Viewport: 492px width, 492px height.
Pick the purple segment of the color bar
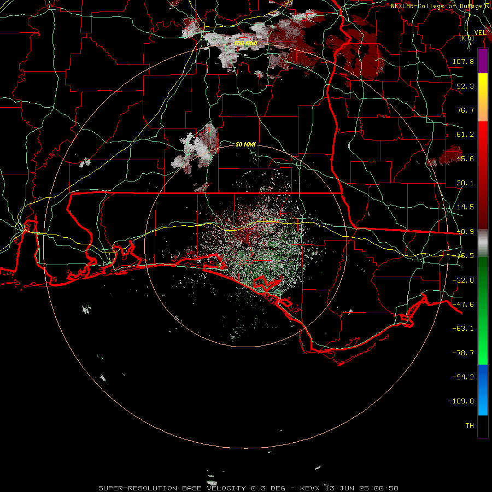483,61
